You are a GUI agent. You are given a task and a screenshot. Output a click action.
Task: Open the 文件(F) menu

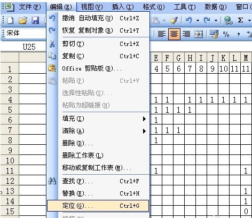point(30,7)
